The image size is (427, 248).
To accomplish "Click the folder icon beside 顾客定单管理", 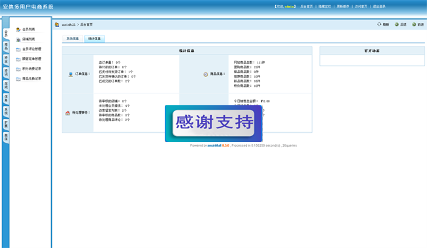I will [x=18, y=59].
